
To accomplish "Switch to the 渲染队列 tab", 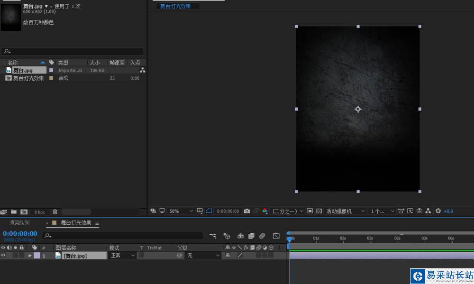I will pos(20,223).
